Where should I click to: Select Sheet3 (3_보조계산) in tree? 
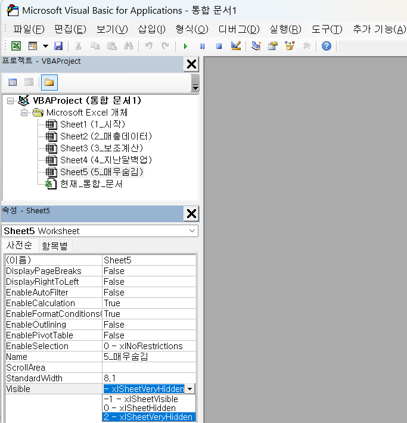[101, 148]
